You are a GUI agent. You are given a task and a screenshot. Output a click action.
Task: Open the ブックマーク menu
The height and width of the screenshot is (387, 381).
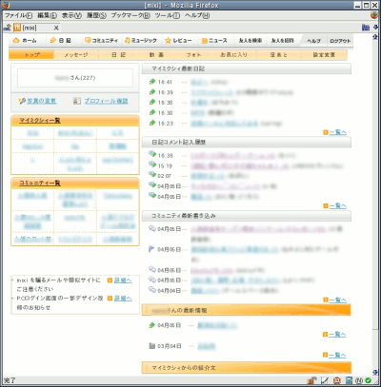[130, 15]
